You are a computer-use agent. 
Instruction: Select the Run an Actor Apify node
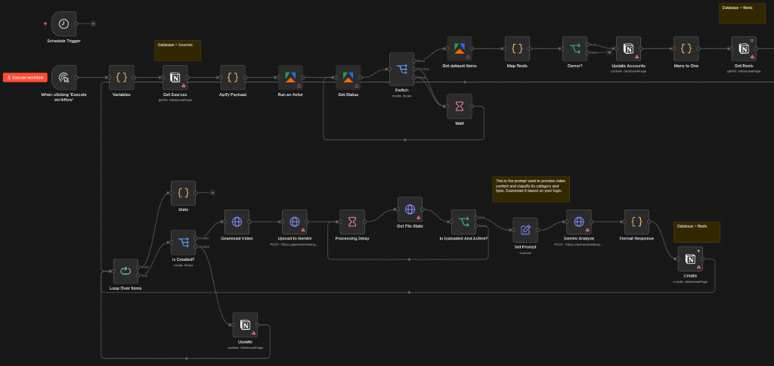pyautogui.click(x=290, y=78)
